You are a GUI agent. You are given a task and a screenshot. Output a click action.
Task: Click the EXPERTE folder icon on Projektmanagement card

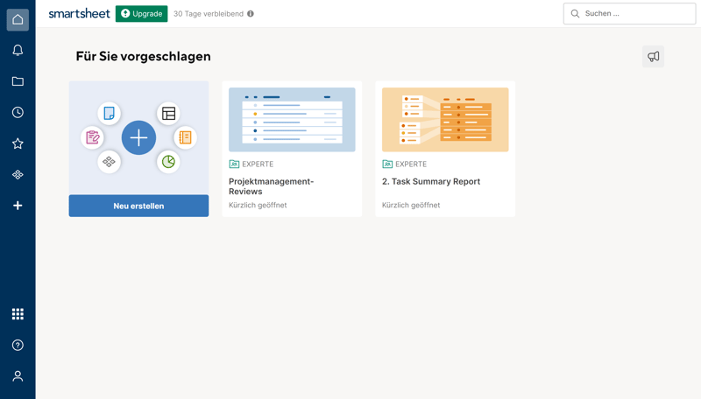click(x=234, y=164)
